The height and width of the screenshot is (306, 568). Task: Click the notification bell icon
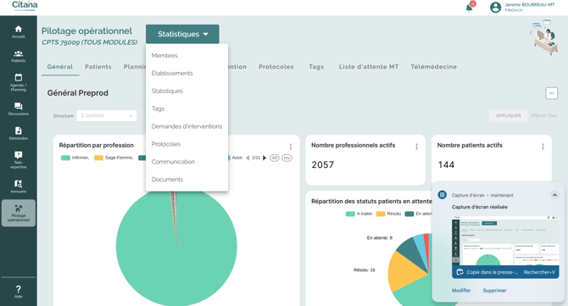[x=469, y=8]
